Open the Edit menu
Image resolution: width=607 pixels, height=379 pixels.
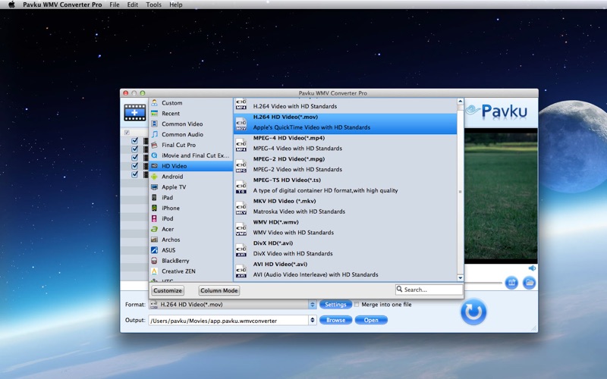[132, 5]
